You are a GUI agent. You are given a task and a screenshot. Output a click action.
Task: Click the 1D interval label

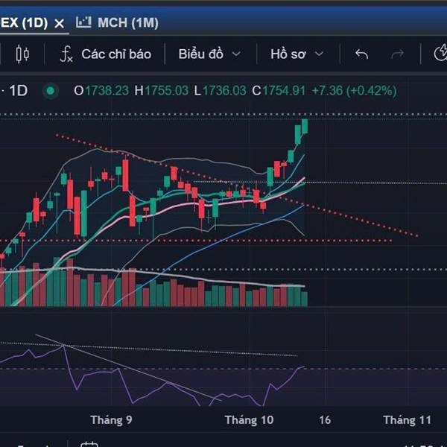tap(18, 91)
